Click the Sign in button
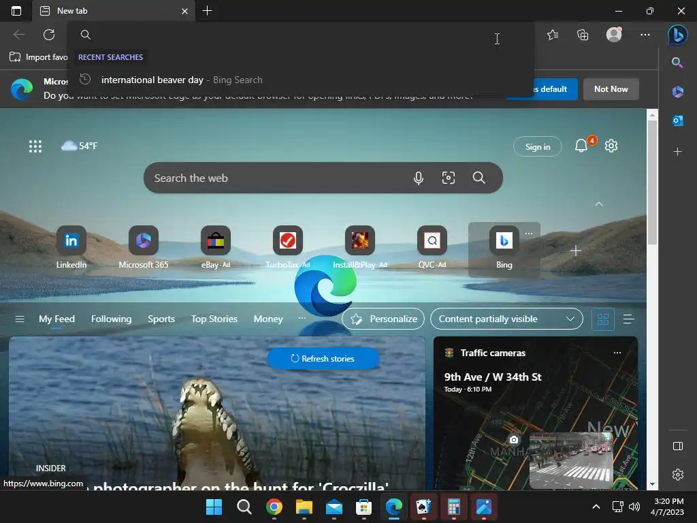Viewport: 697px width, 523px height. tap(538, 147)
